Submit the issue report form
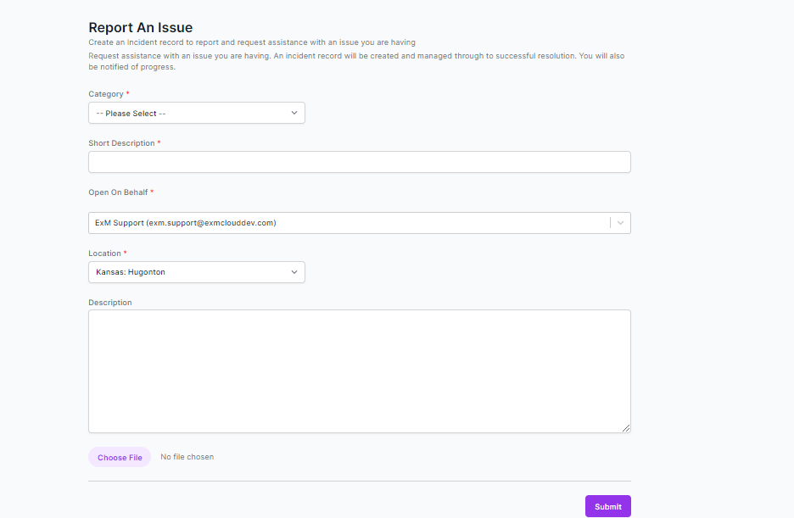Screen dimensions: 794x518 pos(608,506)
